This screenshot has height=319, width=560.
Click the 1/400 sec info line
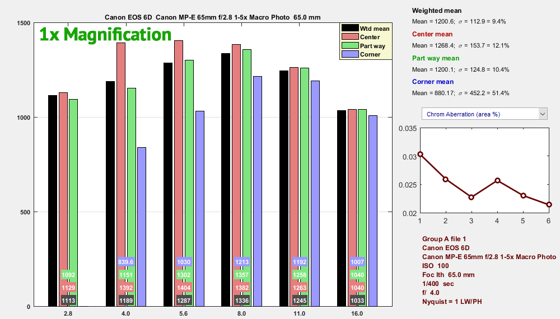(438, 284)
